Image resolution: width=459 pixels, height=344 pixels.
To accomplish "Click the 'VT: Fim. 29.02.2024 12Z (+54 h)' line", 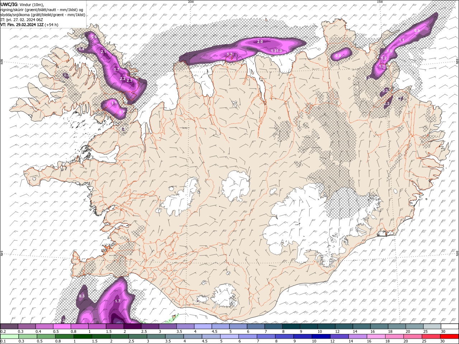I will point(29,25).
